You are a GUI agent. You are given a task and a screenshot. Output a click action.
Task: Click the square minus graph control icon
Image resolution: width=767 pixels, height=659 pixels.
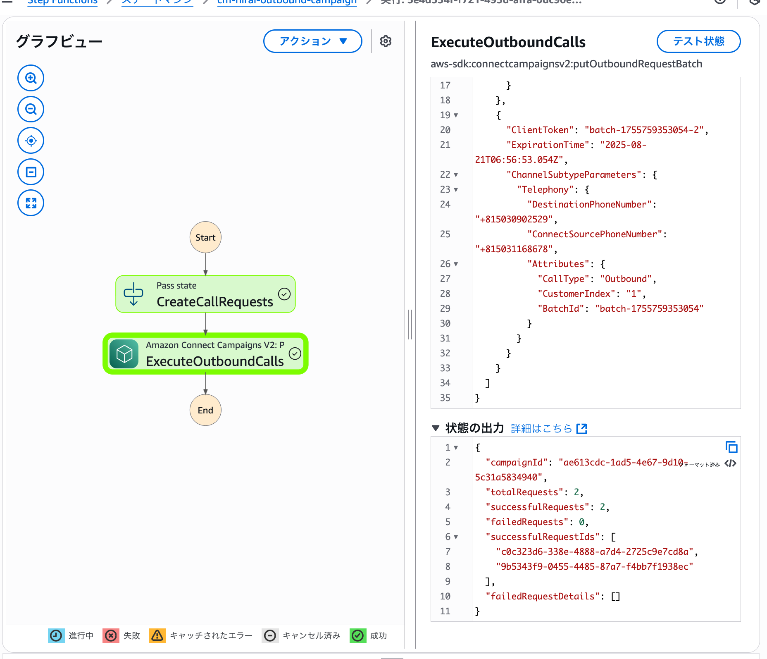[31, 172]
